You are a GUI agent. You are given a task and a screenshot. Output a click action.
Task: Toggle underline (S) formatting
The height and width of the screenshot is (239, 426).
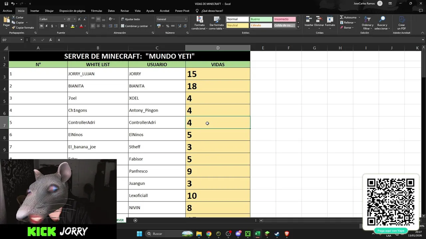point(52,26)
